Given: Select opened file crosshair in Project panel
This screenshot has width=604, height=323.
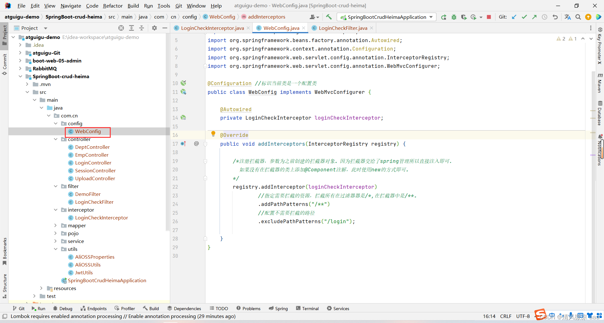Looking at the screenshot, I should coord(121,28).
